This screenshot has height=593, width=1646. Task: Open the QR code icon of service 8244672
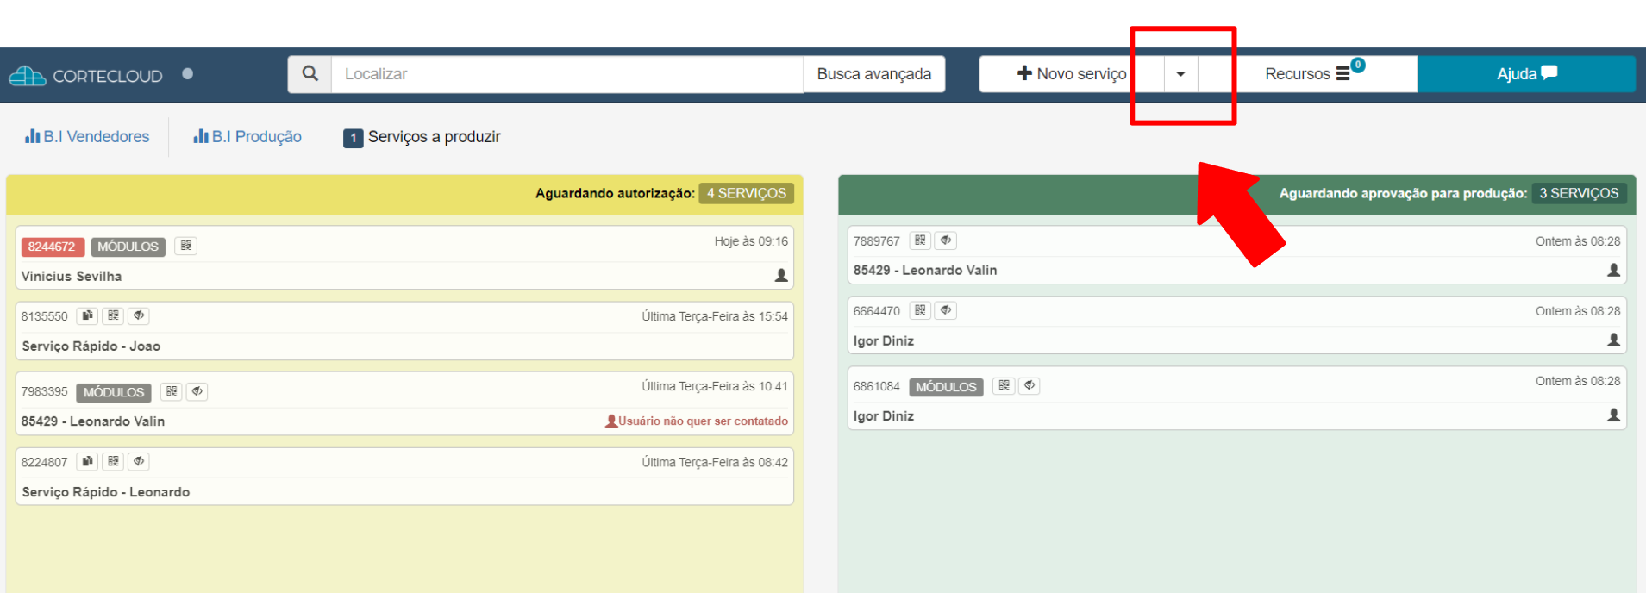[186, 246]
